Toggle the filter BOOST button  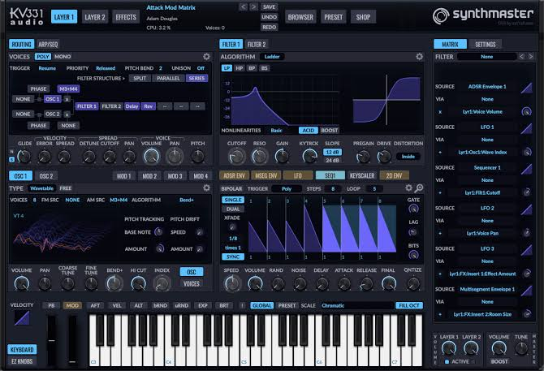tap(330, 131)
